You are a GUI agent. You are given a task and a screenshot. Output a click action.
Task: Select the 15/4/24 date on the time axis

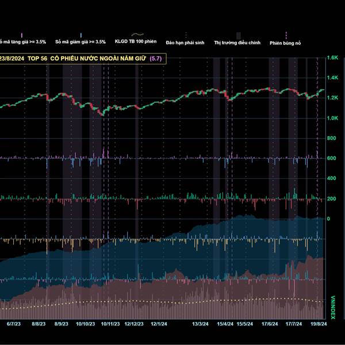coord(225,324)
